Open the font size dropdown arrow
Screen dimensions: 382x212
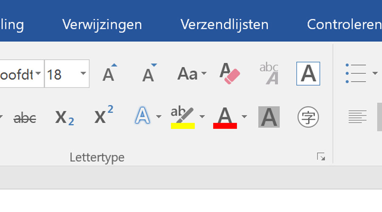pyautogui.click(x=83, y=73)
